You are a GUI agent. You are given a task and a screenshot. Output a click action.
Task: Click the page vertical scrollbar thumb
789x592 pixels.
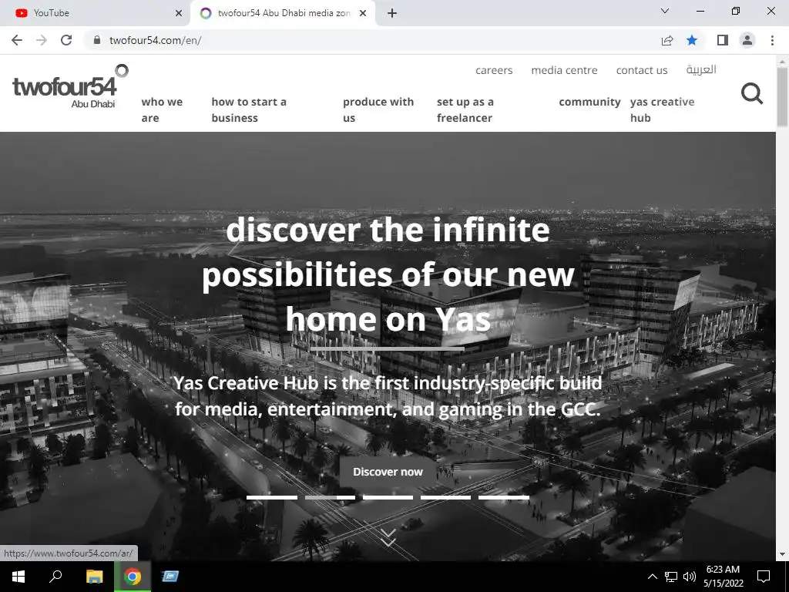point(783,96)
